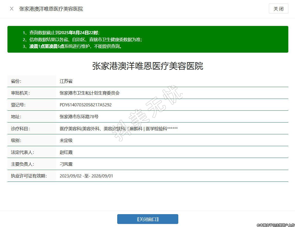Click the X icon in dialog header
This screenshot has height=227, width=295.
tap(12, 9)
